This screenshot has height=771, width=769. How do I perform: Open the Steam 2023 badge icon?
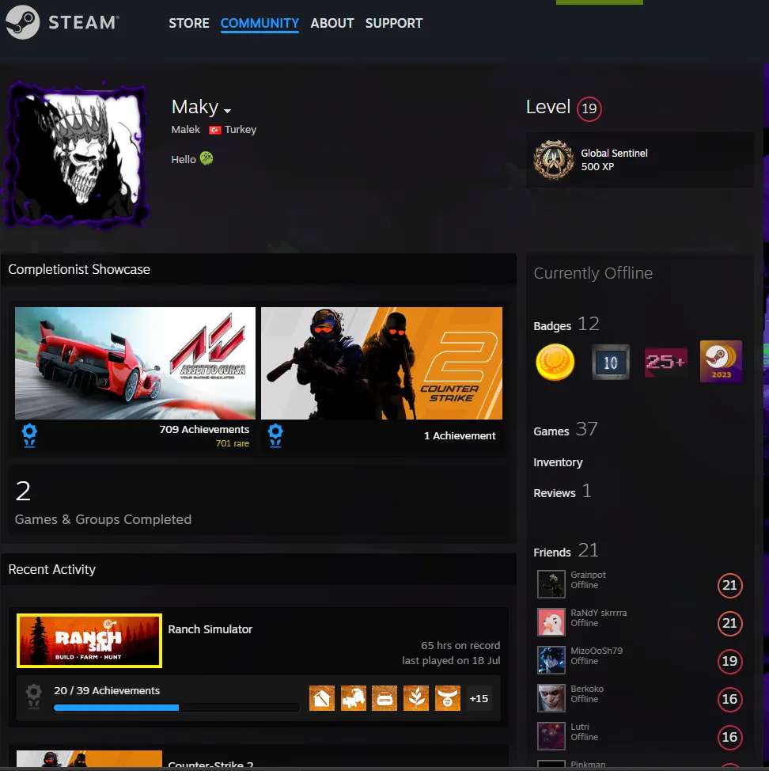tap(721, 362)
